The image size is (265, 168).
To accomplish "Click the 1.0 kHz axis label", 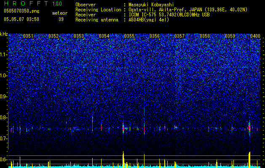I will [x=4, y=76].
